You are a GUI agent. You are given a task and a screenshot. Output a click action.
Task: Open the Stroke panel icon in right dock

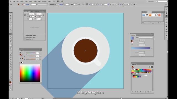click(x=166, y=20)
